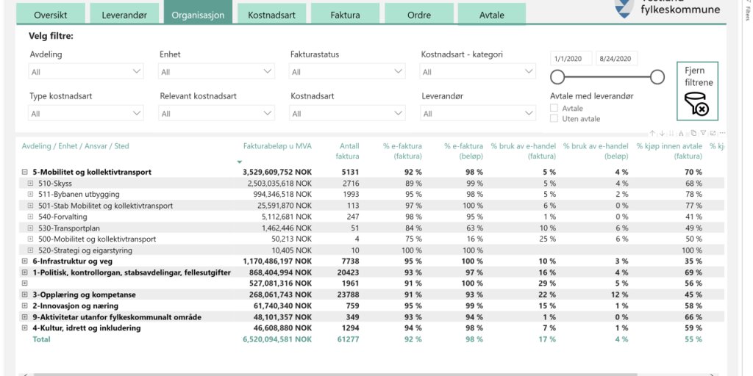Image resolution: width=753 pixels, height=376 pixels.
Task: Check the Avtale checkbox
Action: click(554, 109)
